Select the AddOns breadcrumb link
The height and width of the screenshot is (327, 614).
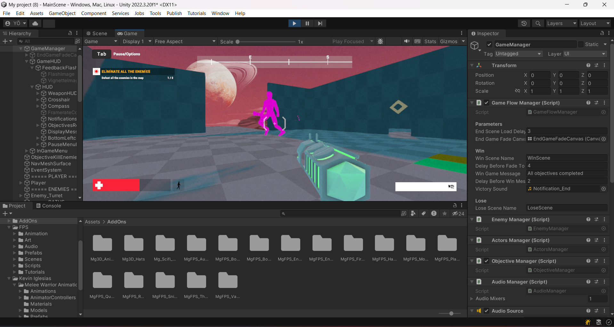(x=117, y=222)
